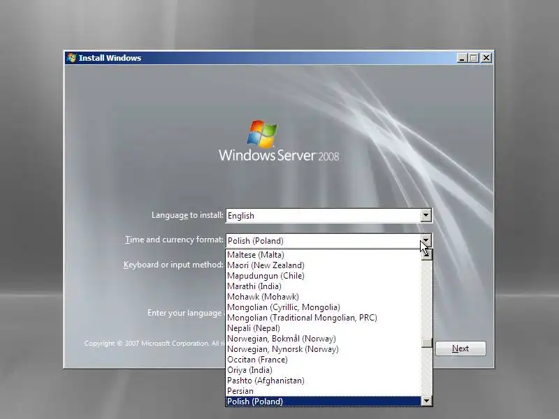Pick Occitan (France) entry

pos(324,360)
